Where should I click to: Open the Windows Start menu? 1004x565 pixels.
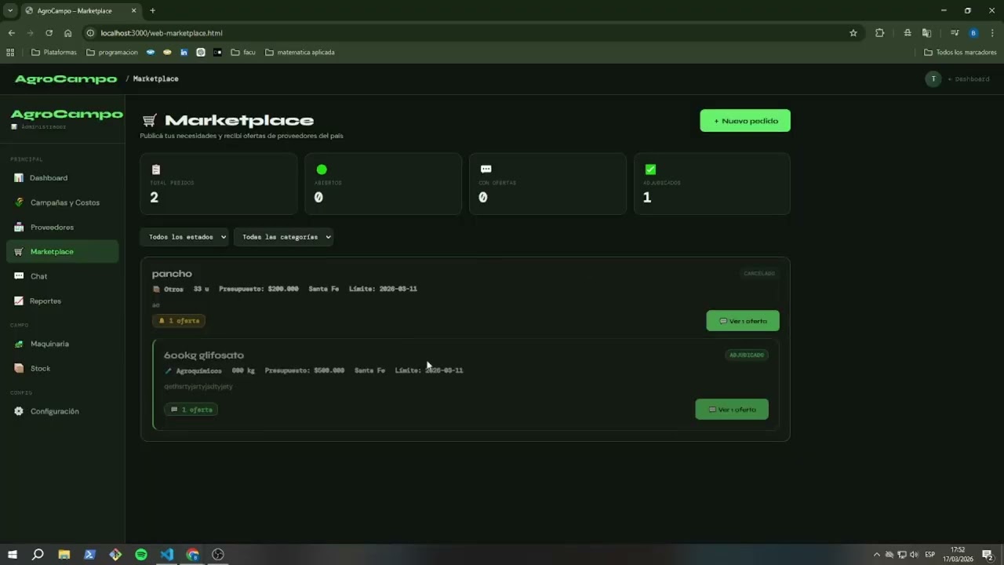click(x=12, y=555)
